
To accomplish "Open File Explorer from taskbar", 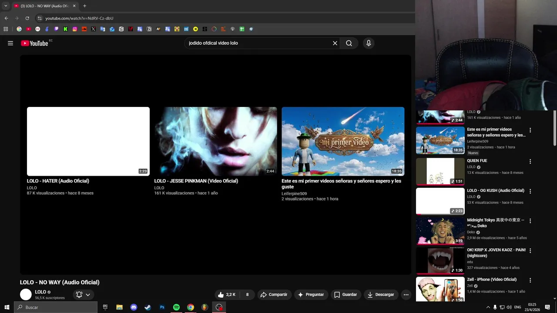I will tap(119, 307).
